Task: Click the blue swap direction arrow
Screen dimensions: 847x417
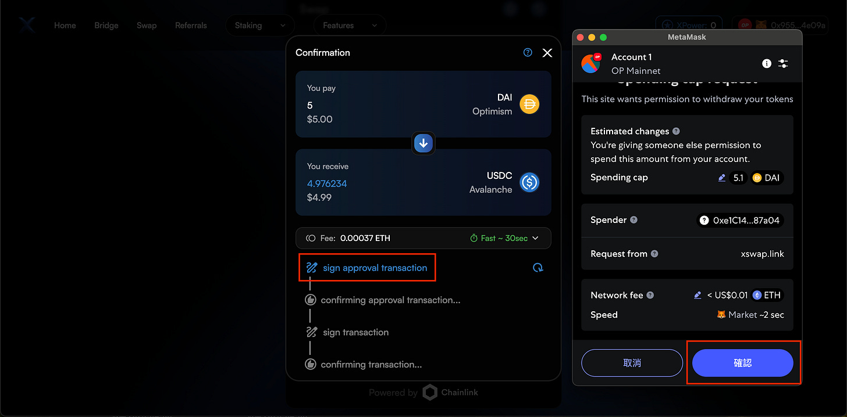Action: (x=423, y=143)
